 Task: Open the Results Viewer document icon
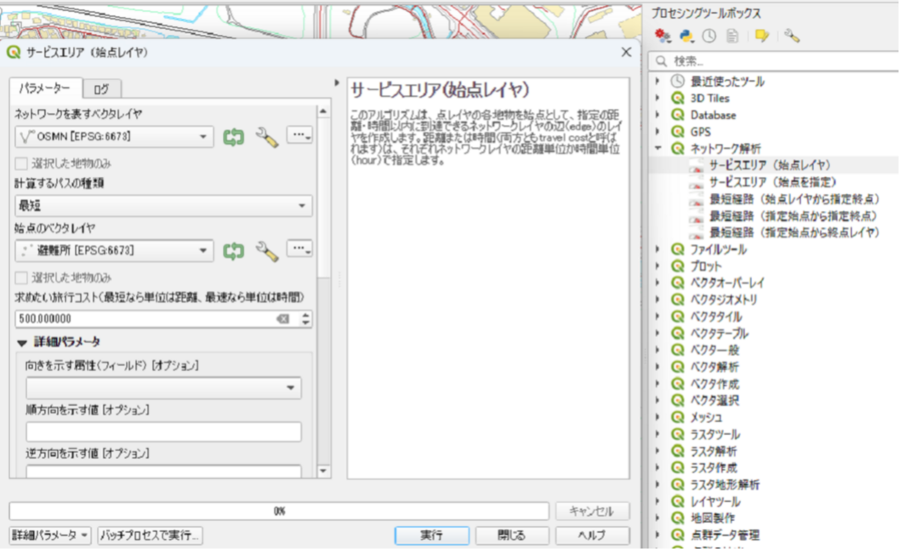[x=732, y=36]
